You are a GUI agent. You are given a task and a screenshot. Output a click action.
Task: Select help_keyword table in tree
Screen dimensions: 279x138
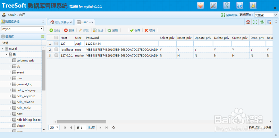26,96
